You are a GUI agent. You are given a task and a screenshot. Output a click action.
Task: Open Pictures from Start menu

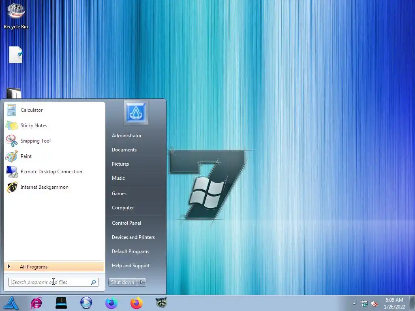click(x=120, y=164)
